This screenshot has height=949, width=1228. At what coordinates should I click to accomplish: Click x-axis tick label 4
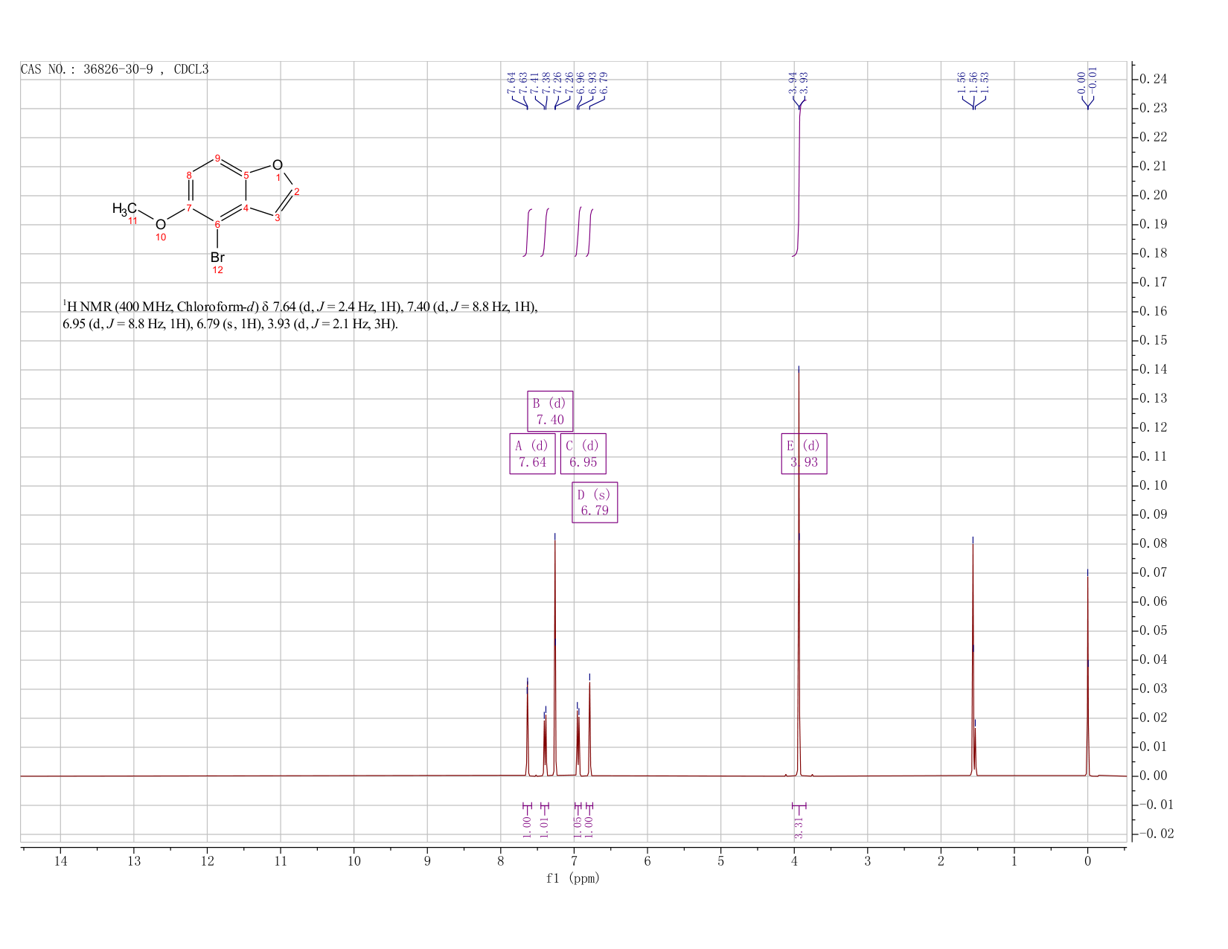(794, 861)
